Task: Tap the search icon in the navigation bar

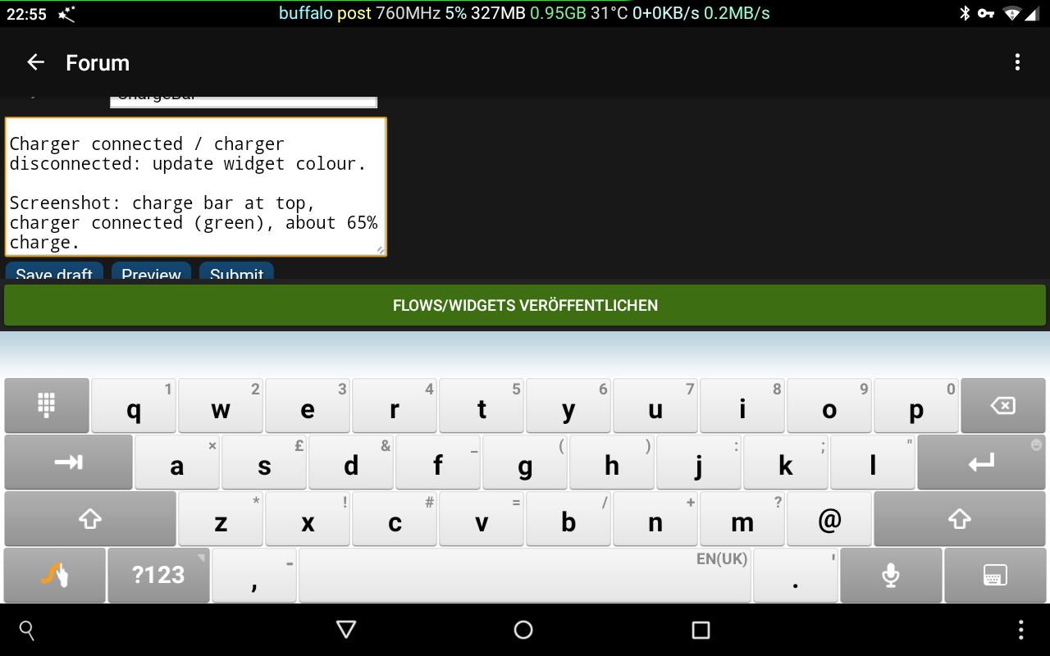Action: coord(26,631)
